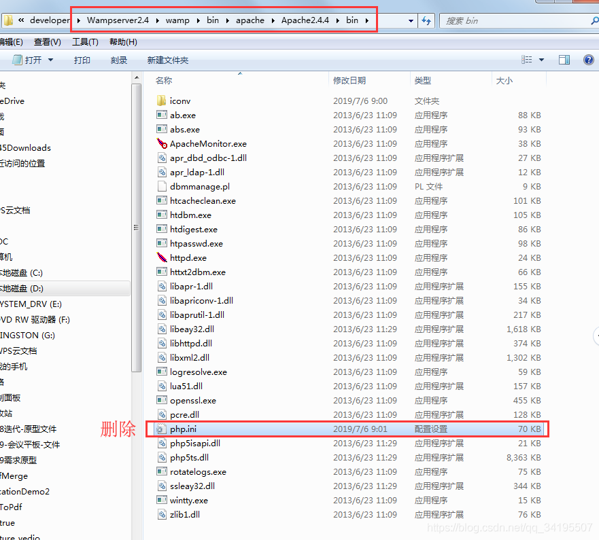The width and height of the screenshot is (599, 540).
Task: Click the htdbm.exe application icon
Action: coord(162,215)
